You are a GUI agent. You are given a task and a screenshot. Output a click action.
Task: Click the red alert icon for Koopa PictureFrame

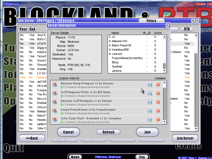pyautogui.click(x=158, y=111)
